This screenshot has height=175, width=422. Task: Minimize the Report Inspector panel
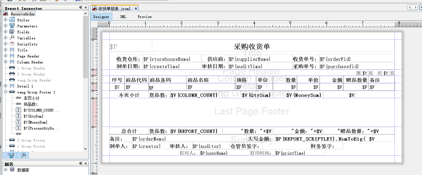pos(81,8)
